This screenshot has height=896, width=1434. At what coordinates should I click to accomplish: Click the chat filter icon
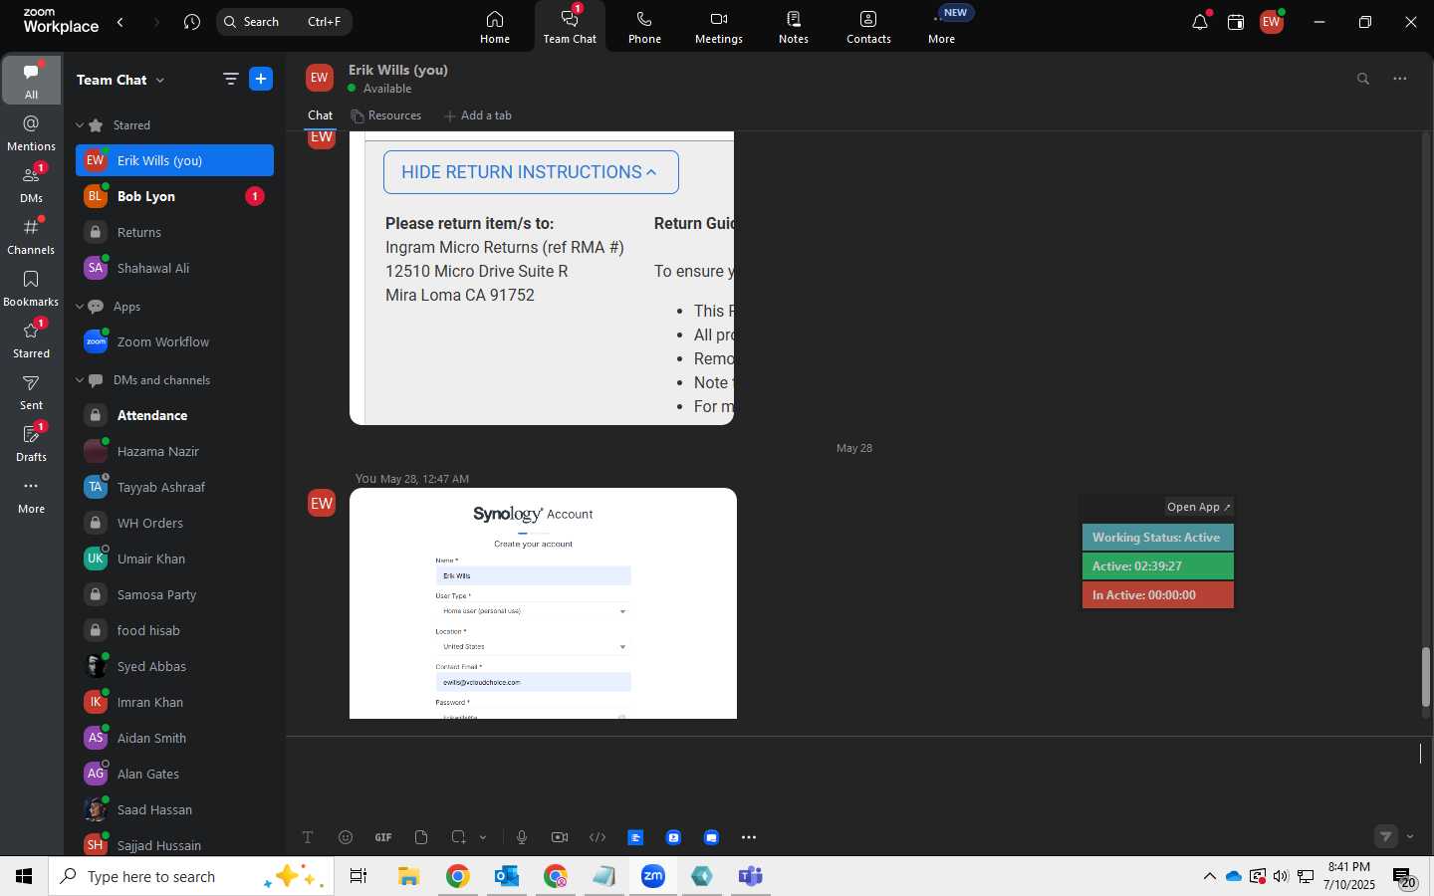pyautogui.click(x=231, y=80)
